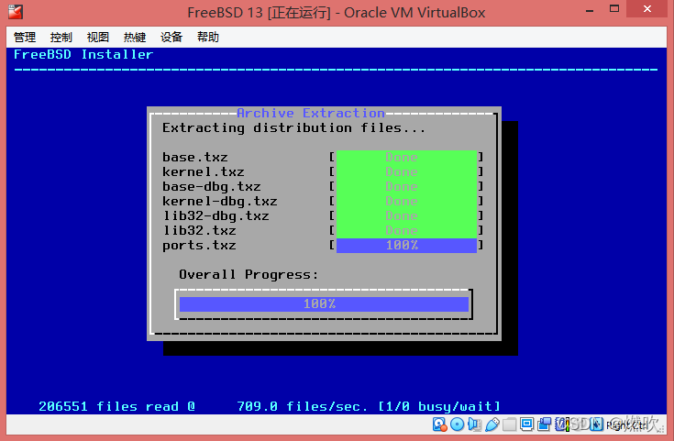This screenshot has width=674, height=441.
Task: Click the hard disk activity status icon
Action: pos(440,424)
